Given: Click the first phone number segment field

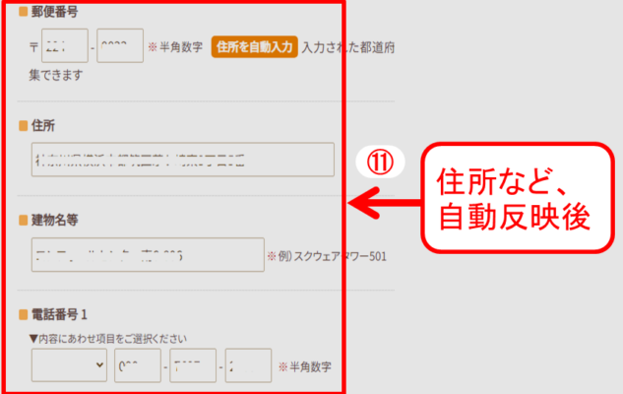Looking at the screenshot, I should (138, 365).
